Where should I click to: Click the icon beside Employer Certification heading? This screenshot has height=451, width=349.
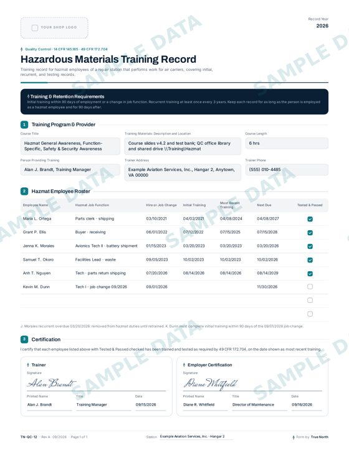coord(184,365)
